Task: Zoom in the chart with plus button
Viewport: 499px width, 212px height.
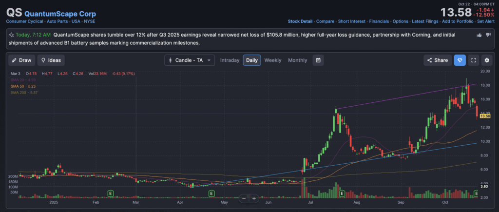Action: [x=254, y=198]
